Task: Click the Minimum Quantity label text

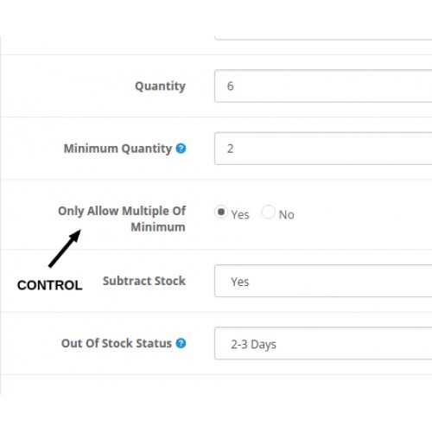Action: click(x=118, y=149)
